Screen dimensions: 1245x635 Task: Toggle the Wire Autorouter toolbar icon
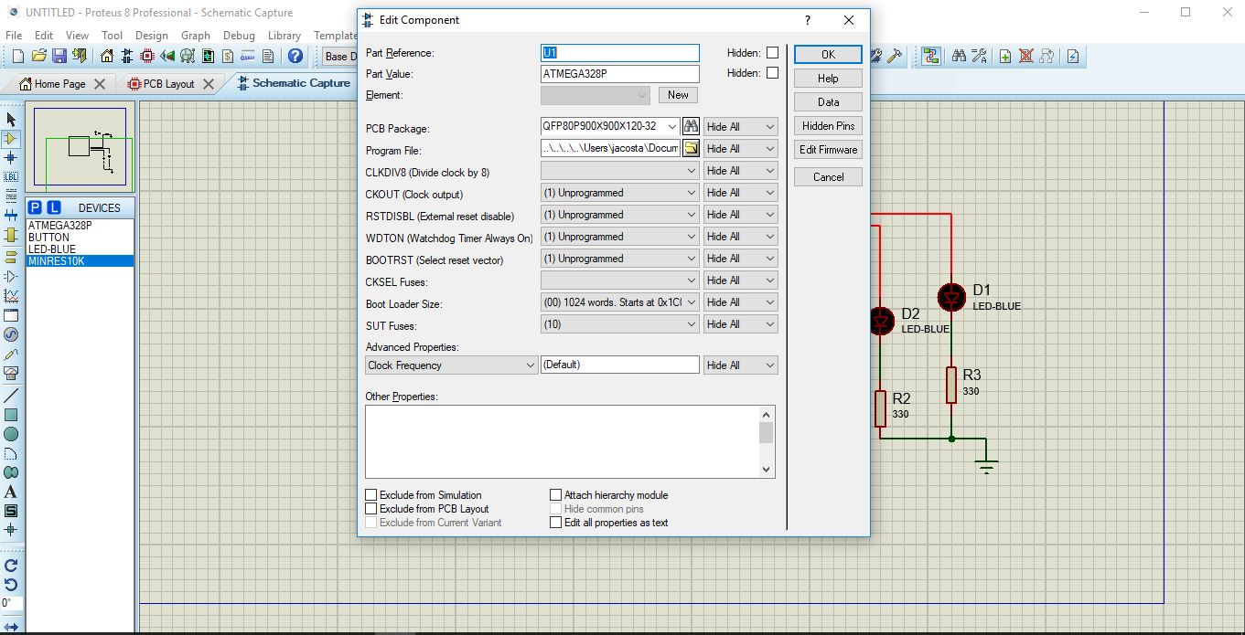pos(931,56)
